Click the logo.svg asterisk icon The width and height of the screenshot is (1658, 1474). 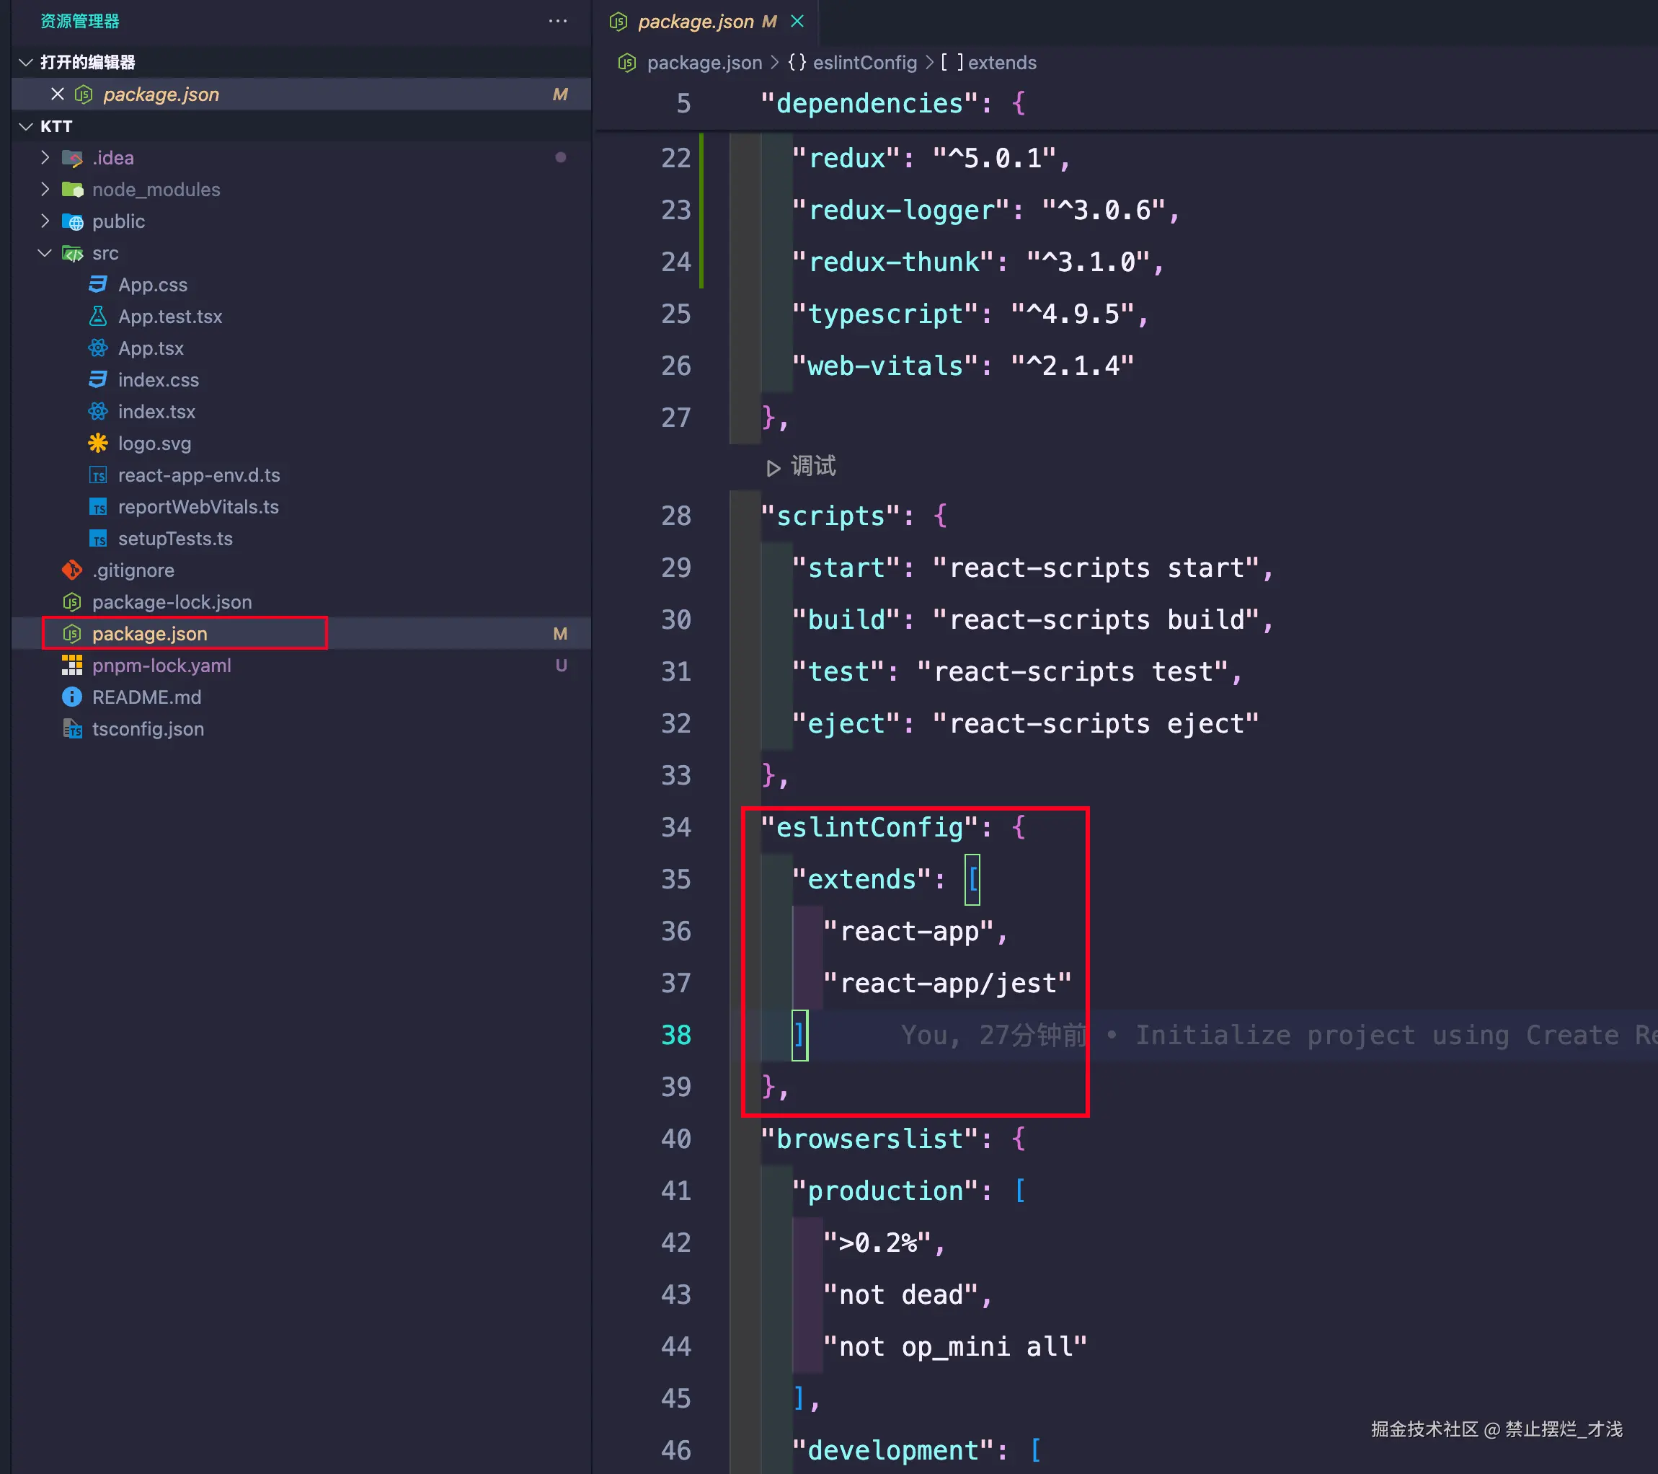tap(97, 443)
